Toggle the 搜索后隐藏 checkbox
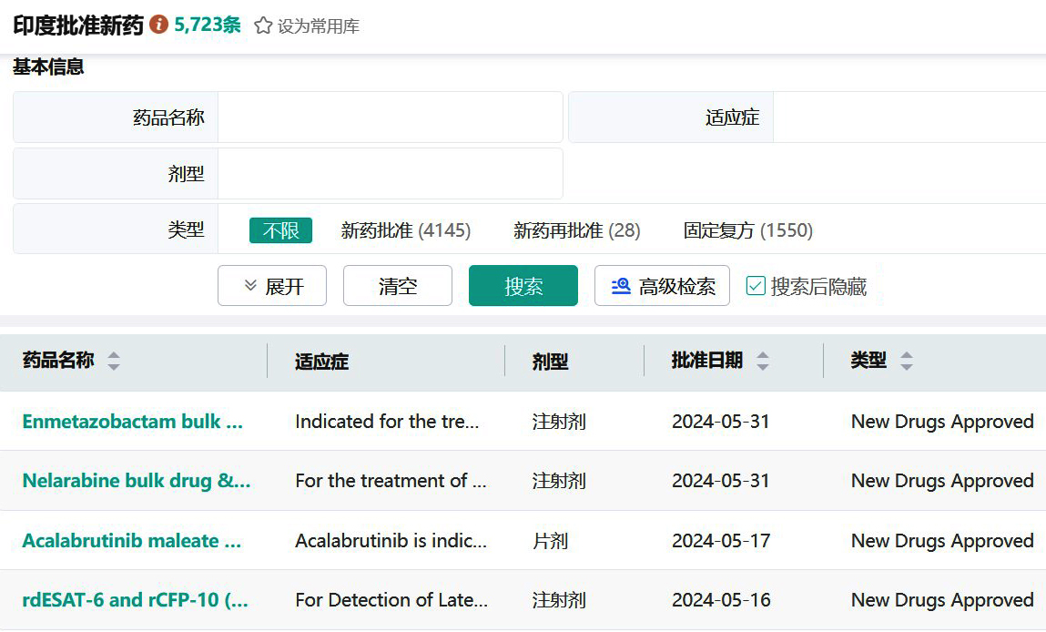This screenshot has width=1046, height=632. (x=756, y=286)
